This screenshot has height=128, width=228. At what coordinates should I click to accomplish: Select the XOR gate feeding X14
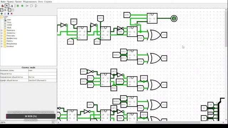(154, 58)
